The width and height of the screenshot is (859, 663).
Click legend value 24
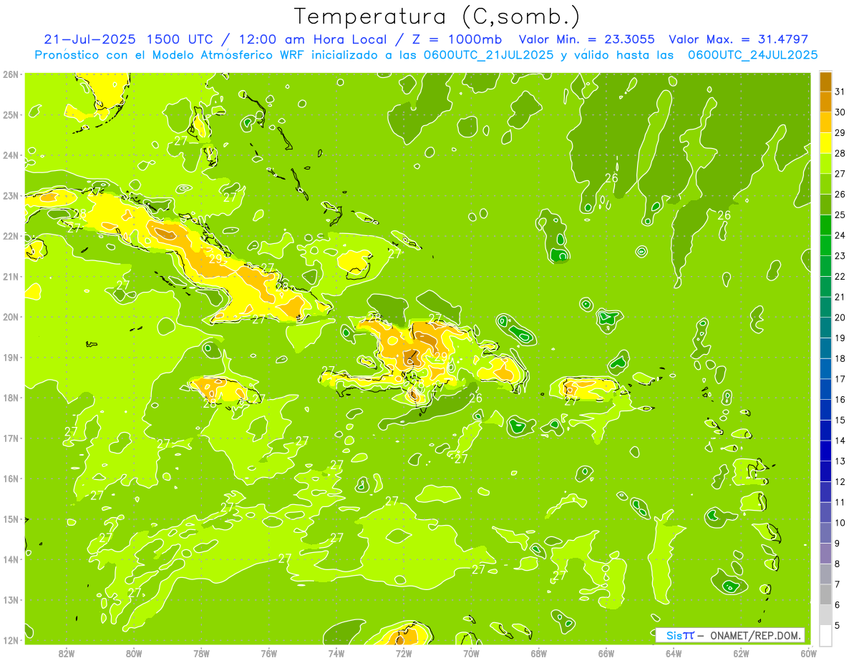tap(840, 235)
